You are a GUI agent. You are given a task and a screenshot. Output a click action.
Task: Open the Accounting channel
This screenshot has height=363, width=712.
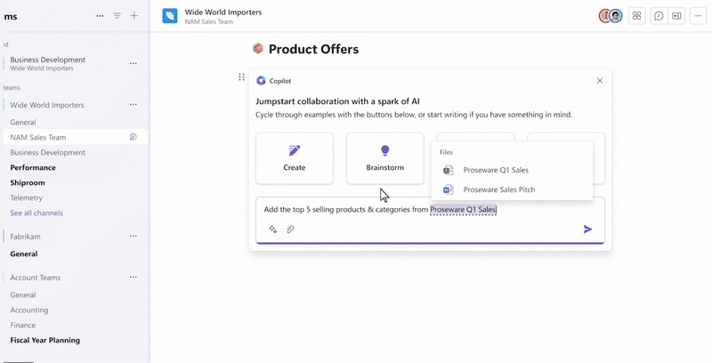[x=29, y=310]
